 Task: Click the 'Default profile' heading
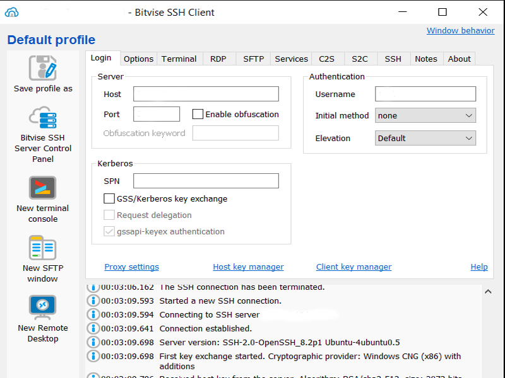point(51,40)
